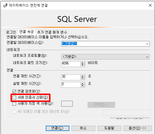Increase network packet size with up arrow
155x134 pixels.
pyautogui.click(x=83, y=63)
